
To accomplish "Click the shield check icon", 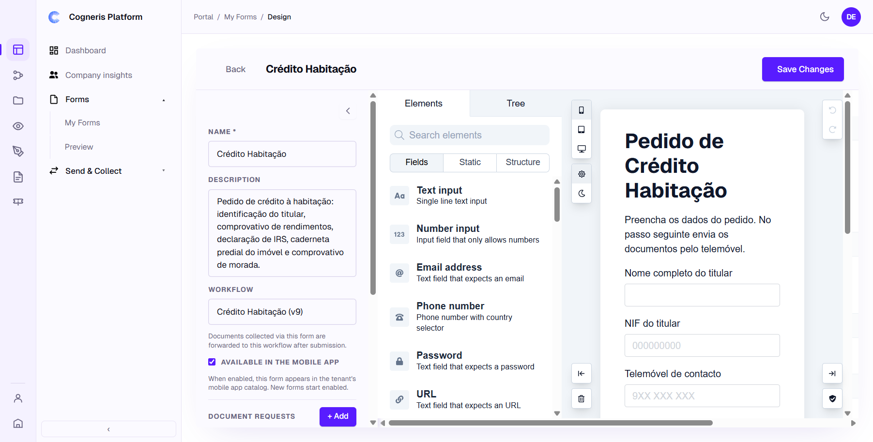I will pos(832,398).
